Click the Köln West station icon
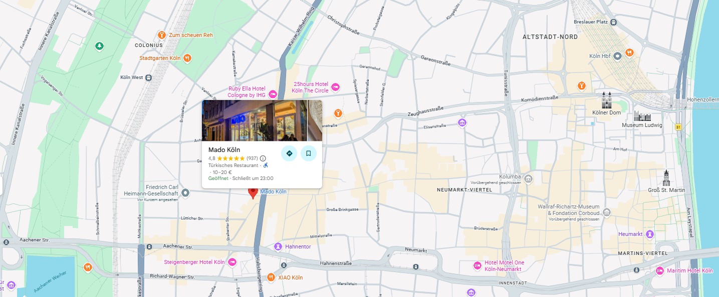The height and width of the screenshot is (297, 719). 148,78
